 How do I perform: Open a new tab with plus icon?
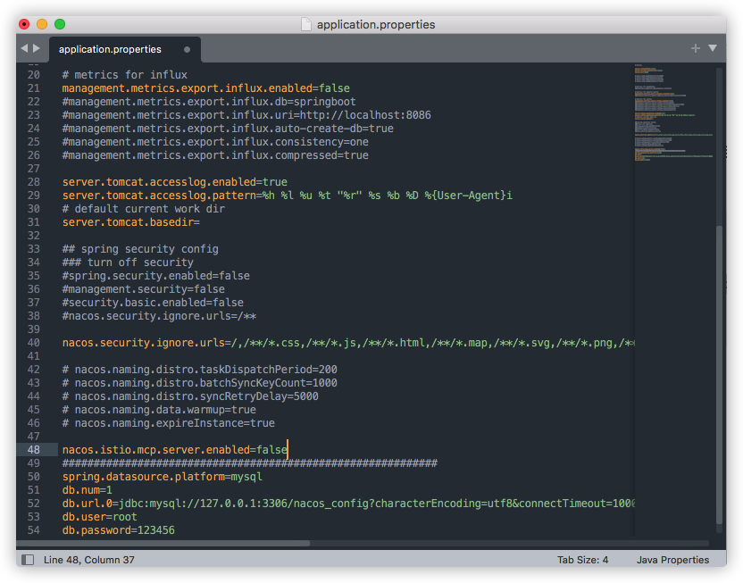pyautogui.click(x=695, y=48)
